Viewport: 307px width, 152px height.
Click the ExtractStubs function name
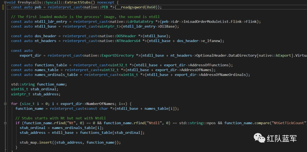[x=77, y=2]
